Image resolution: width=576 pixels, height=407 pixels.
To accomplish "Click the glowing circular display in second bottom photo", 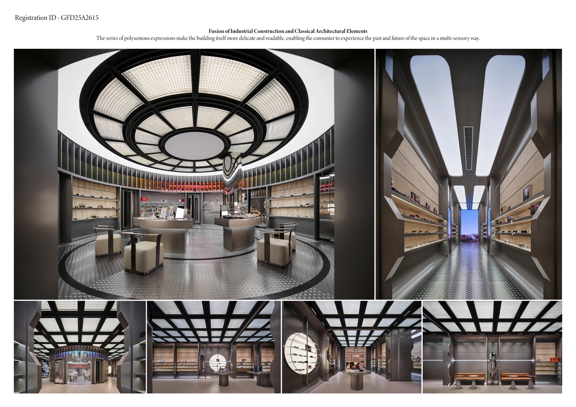I will coord(219,363).
